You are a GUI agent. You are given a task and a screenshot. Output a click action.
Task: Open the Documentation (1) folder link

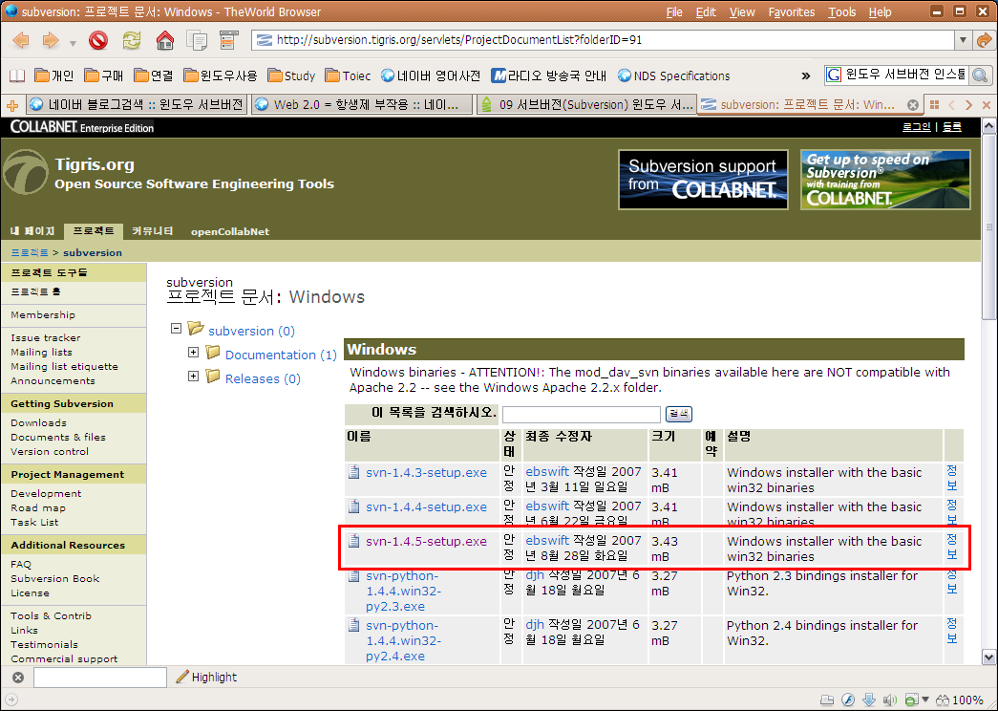tap(281, 355)
